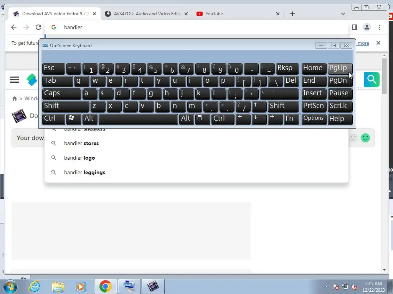
Task: Select suggestion bandier logo
Action: click(x=196, y=158)
